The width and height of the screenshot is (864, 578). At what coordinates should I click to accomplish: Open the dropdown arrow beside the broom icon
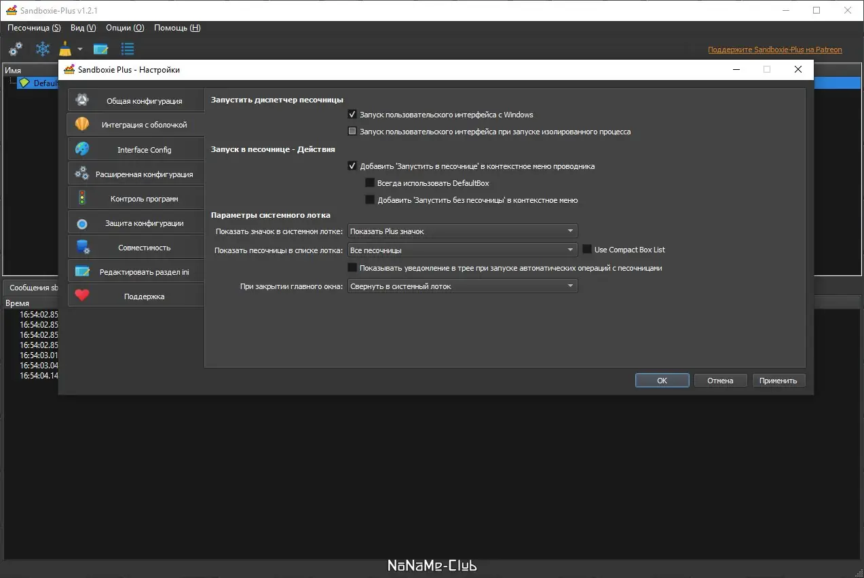point(79,49)
